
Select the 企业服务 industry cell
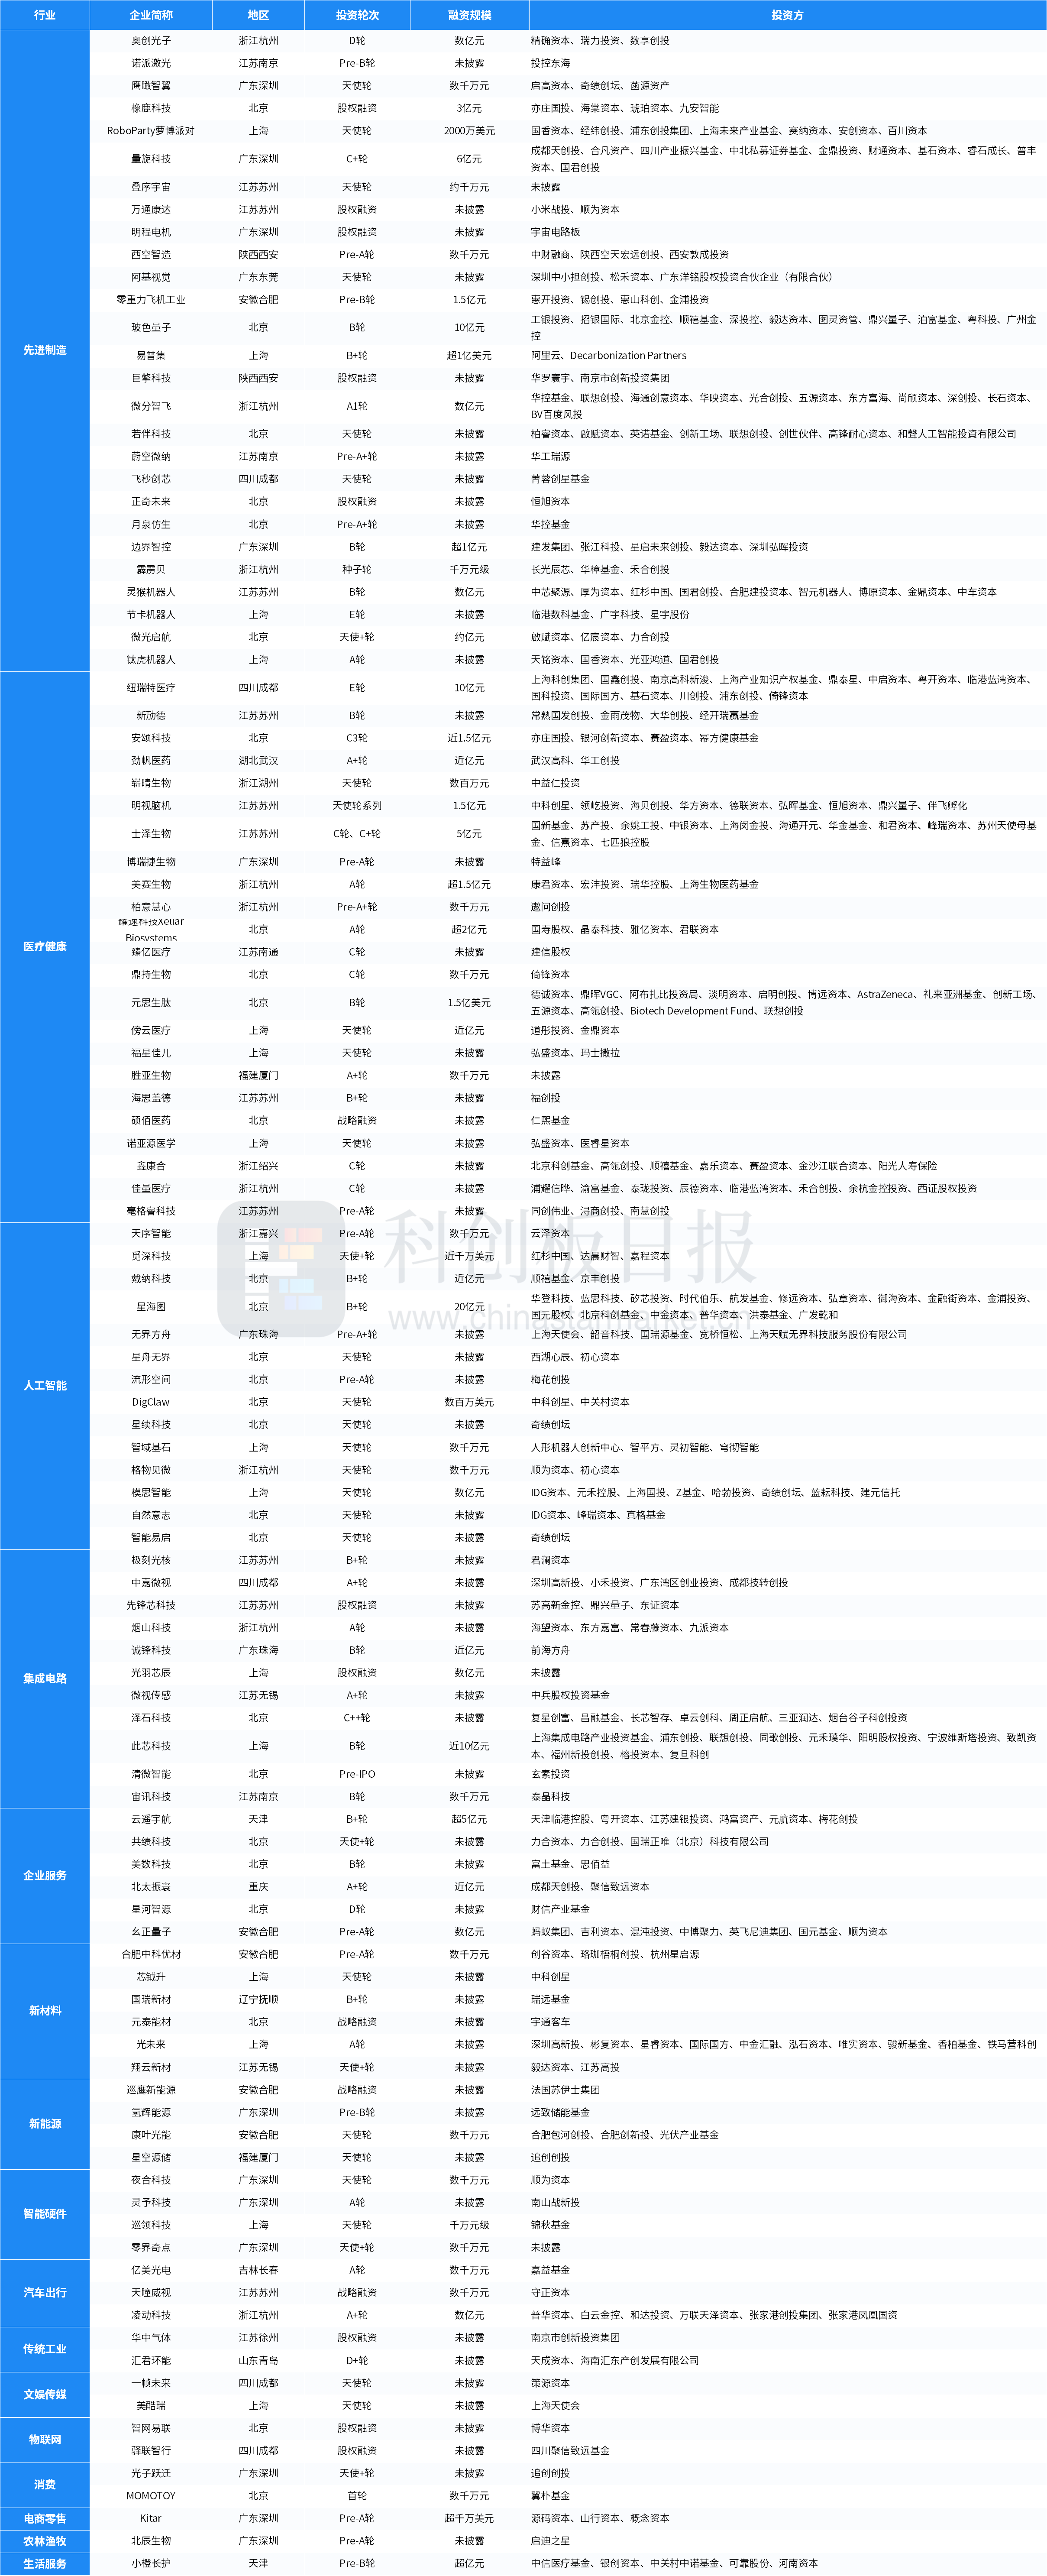pyautogui.click(x=45, y=1875)
